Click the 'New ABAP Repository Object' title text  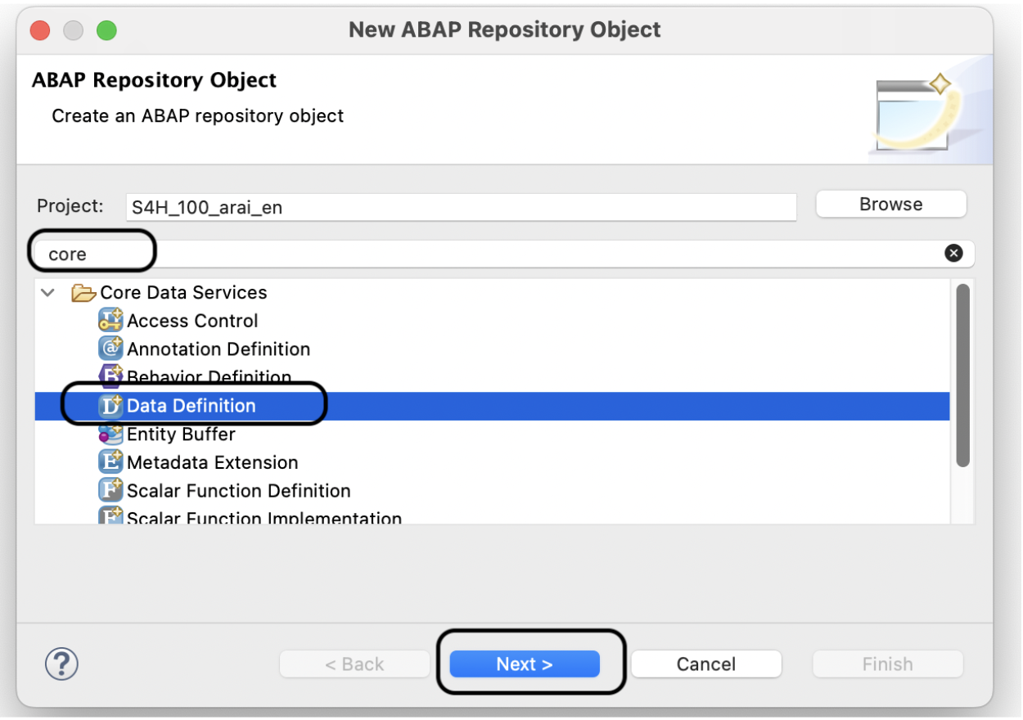[505, 30]
